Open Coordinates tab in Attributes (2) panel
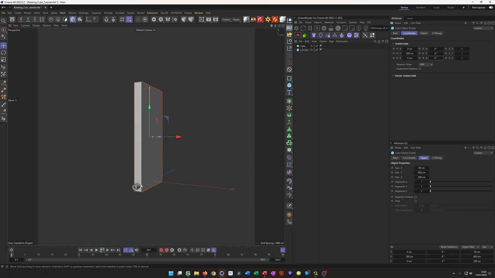The image size is (495, 278). pos(409,158)
